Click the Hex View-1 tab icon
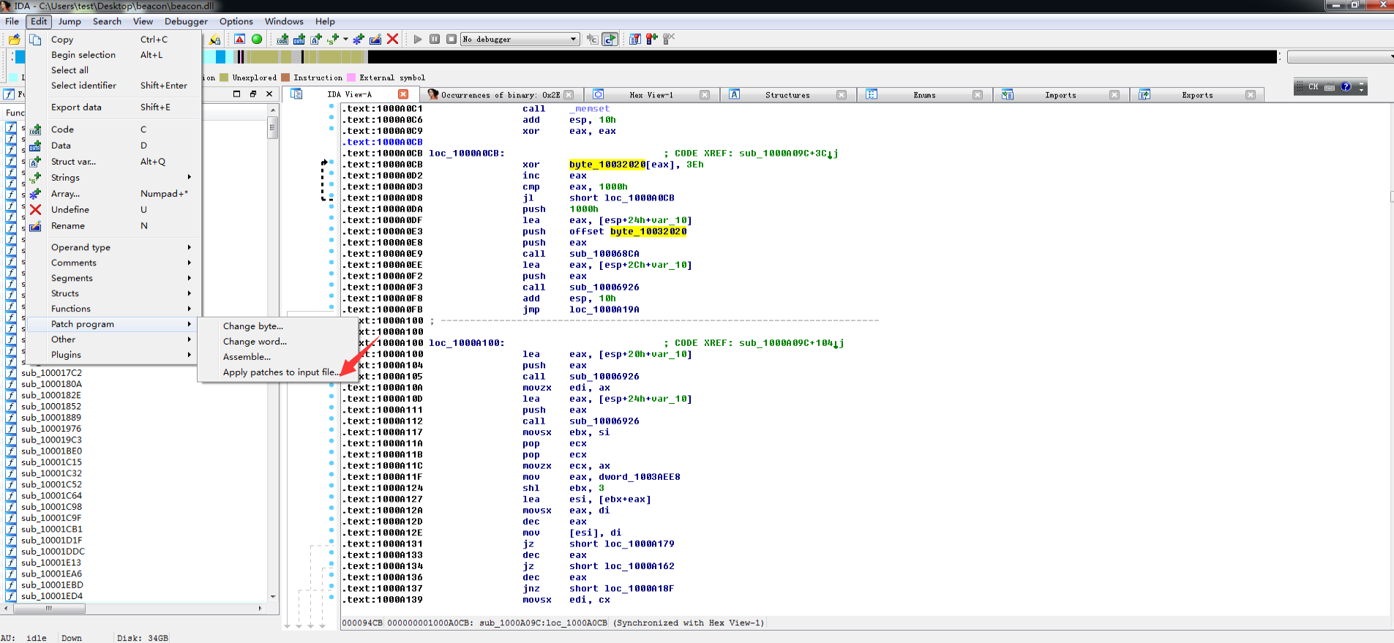This screenshot has height=643, width=1394. coord(599,94)
